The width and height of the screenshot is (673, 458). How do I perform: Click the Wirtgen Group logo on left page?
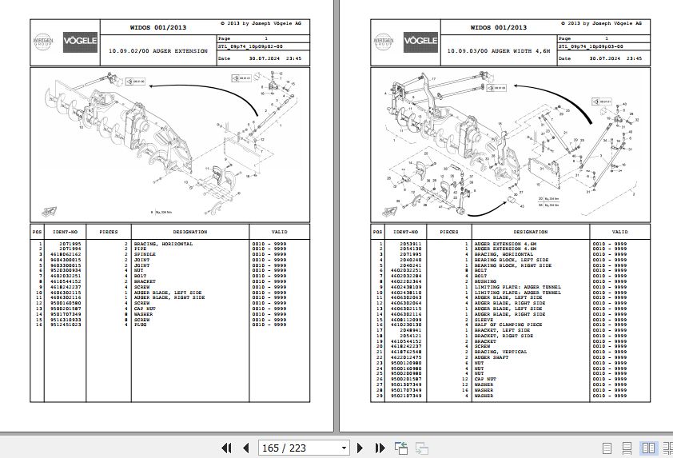[x=43, y=42]
